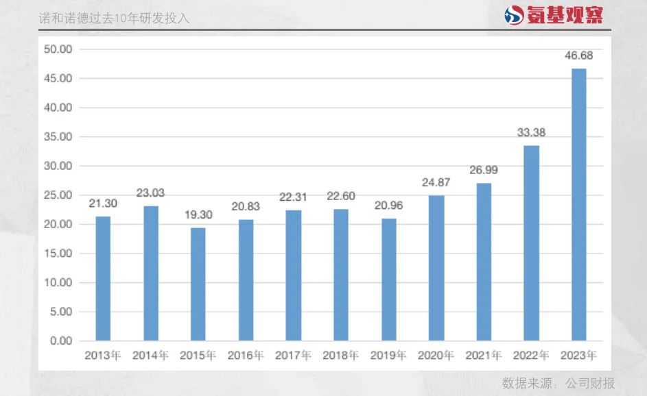This screenshot has height=396, width=647.
Task: Click the y-axis value 0.00
Action: (x=61, y=341)
